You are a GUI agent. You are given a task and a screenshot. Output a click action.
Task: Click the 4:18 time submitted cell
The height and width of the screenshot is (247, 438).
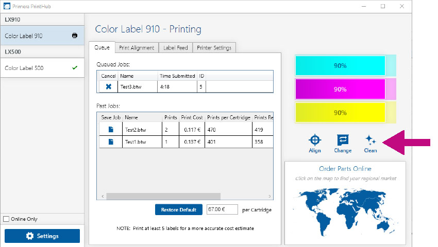click(x=177, y=87)
